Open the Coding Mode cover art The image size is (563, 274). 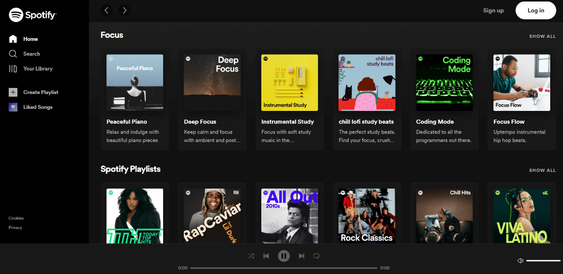click(444, 83)
